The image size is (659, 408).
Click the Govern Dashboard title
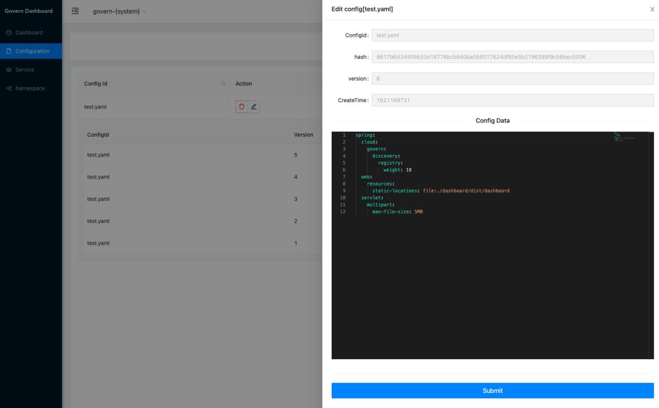[x=29, y=11]
